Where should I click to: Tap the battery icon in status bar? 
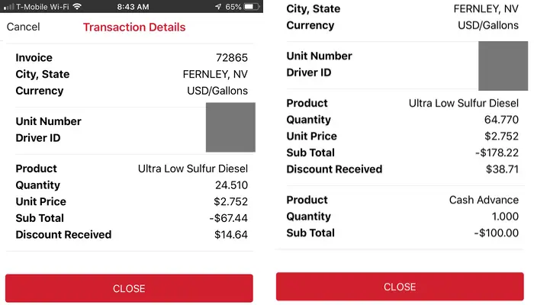pyautogui.click(x=252, y=6)
